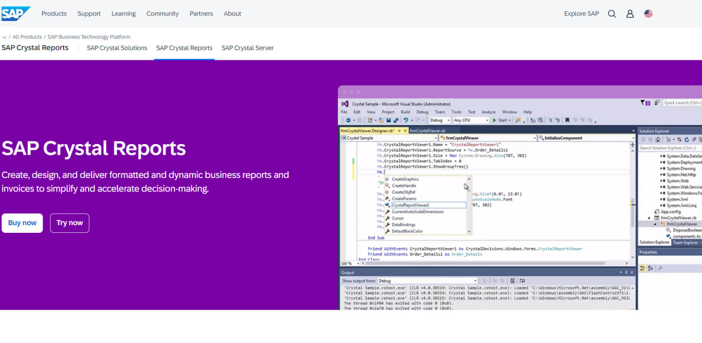The image size is (702, 343).
Task: Select DataBindings in the IntelliSense list
Action: point(403,225)
